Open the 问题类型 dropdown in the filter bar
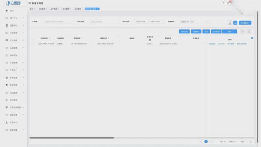The height and width of the screenshot is (147, 261). pyautogui.click(x=194, y=22)
